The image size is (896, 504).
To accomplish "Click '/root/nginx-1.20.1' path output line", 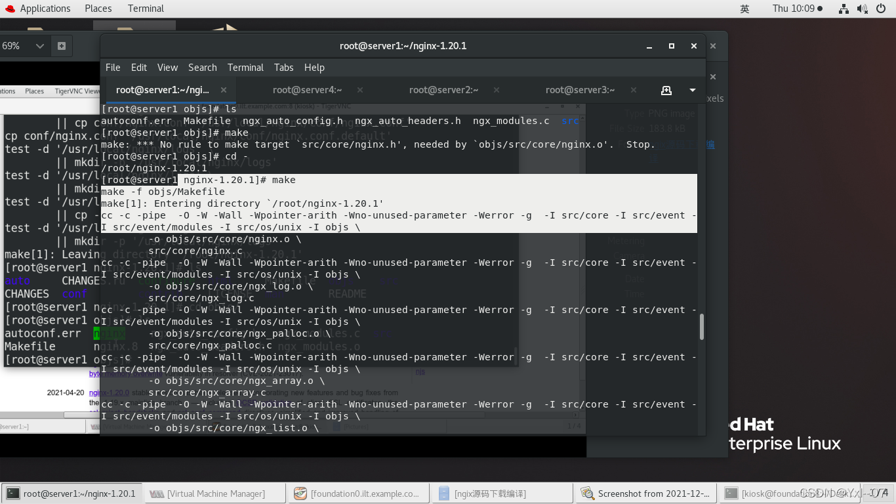I will click(154, 168).
